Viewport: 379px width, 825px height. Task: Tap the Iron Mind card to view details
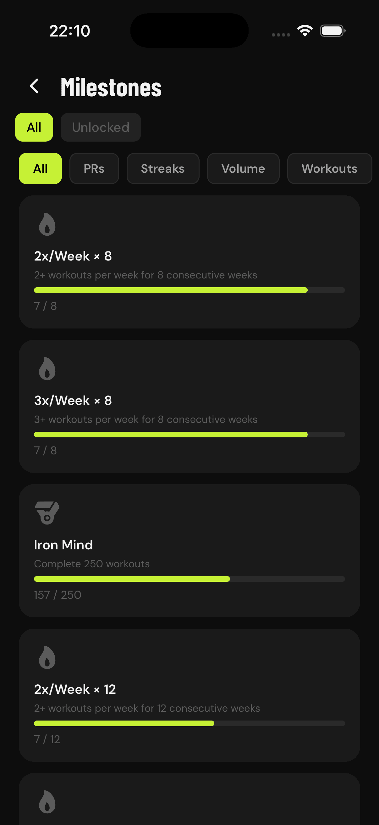189,551
